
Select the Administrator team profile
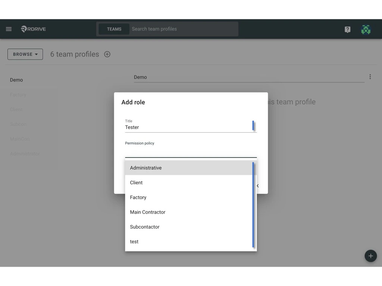25,153
